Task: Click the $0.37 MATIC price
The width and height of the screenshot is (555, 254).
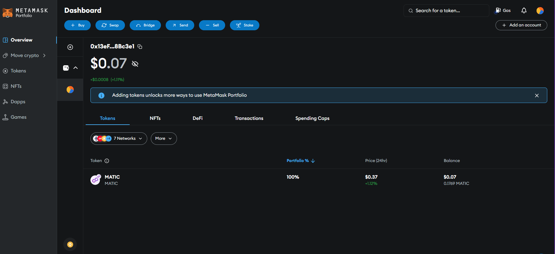Action: pyautogui.click(x=371, y=177)
